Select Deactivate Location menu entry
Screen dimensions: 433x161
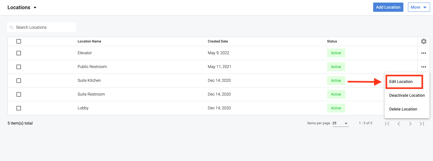click(407, 95)
